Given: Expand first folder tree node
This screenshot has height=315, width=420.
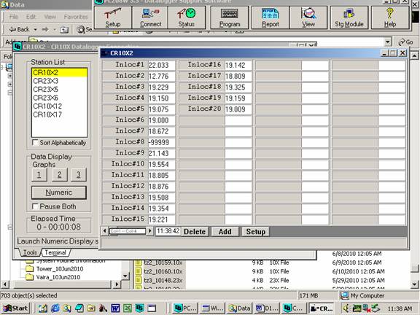Looking at the screenshot, I should pyautogui.click(x=9, y=76).
